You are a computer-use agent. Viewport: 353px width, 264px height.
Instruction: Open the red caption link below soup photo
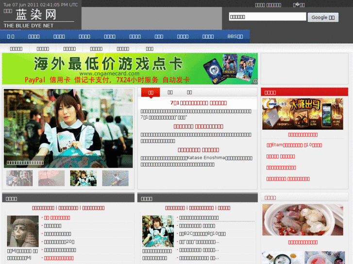[303, 242]
